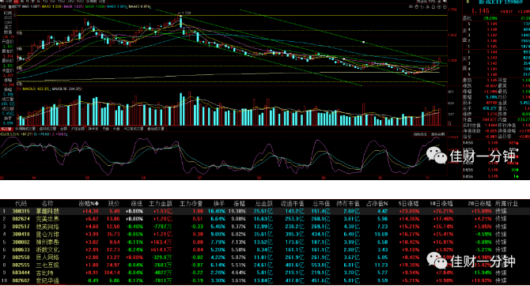
Task: Click the square minus icon ending chart toolbar
Action: (x=445, y=7)
